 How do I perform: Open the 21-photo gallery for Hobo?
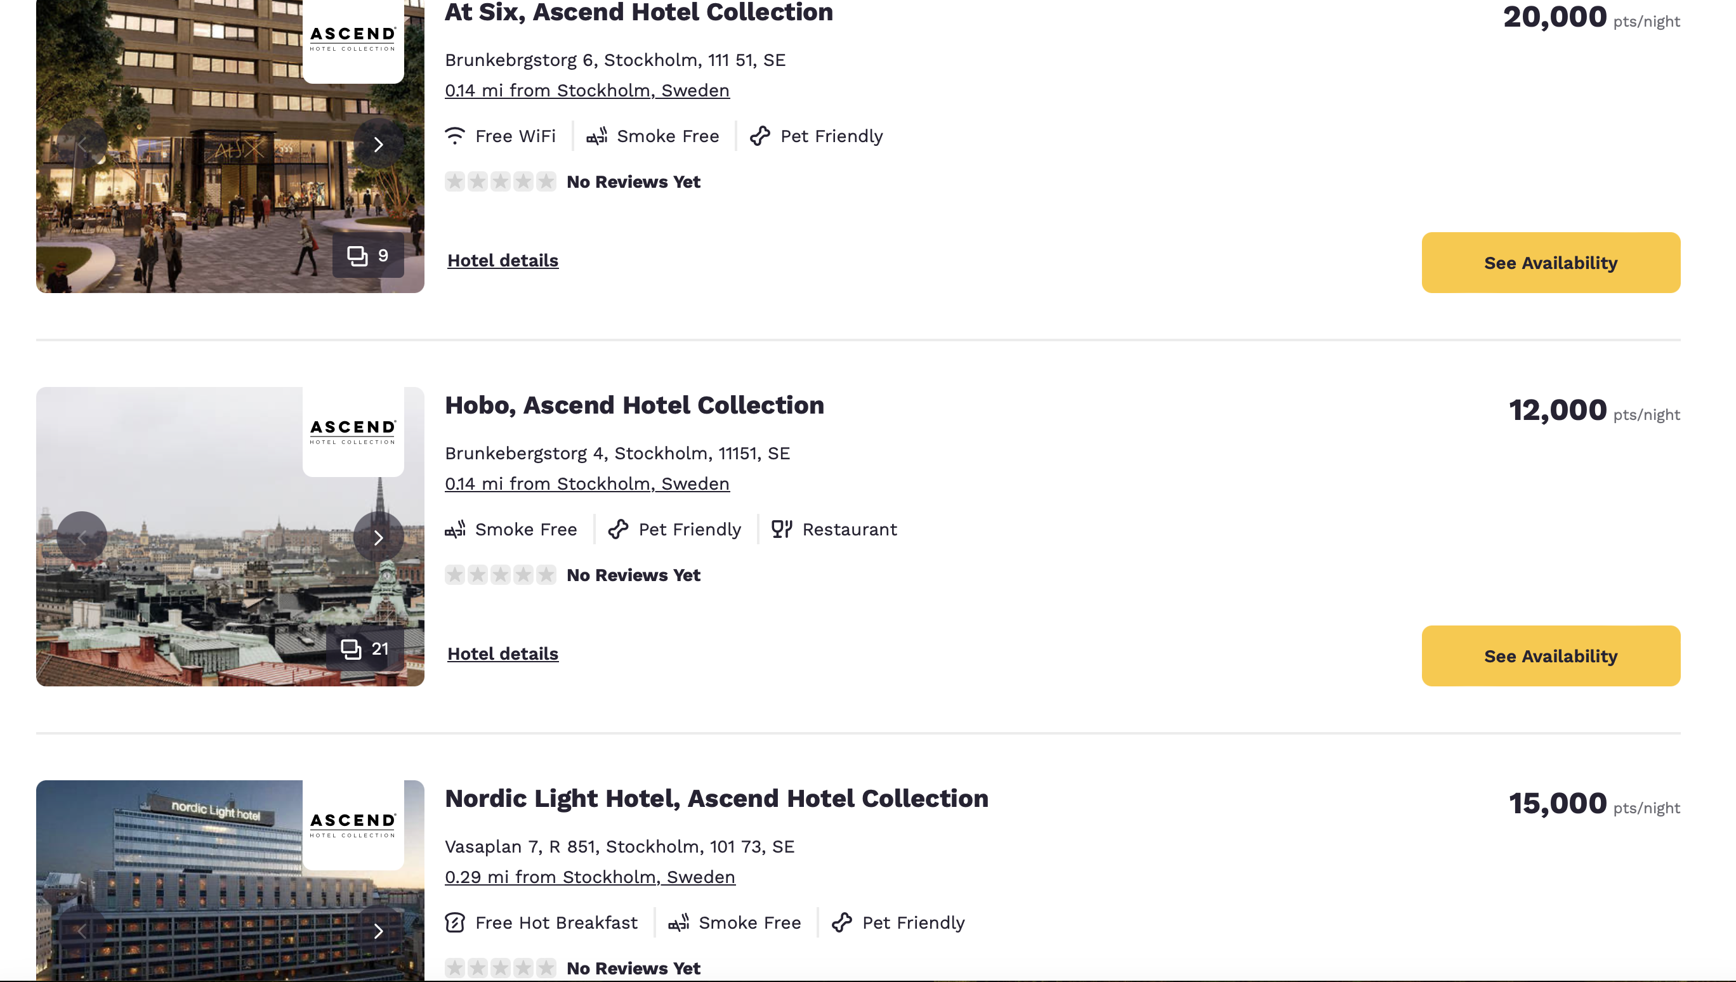coord(365,649)
